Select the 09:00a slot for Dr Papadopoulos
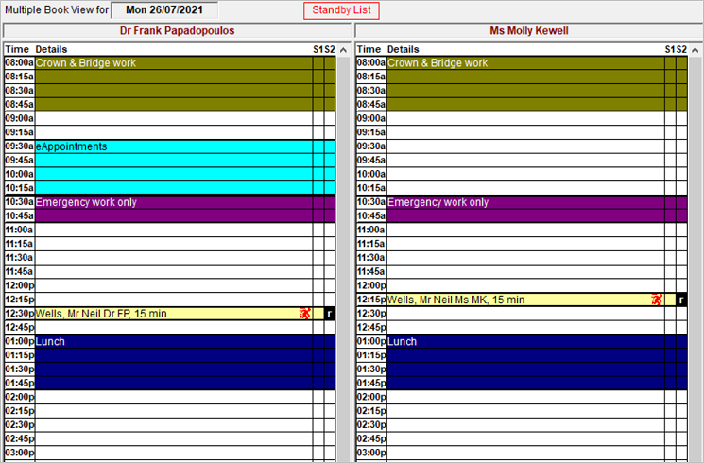Image resolution: width=704 pixels, height=463 pixels. coord(174,118)
